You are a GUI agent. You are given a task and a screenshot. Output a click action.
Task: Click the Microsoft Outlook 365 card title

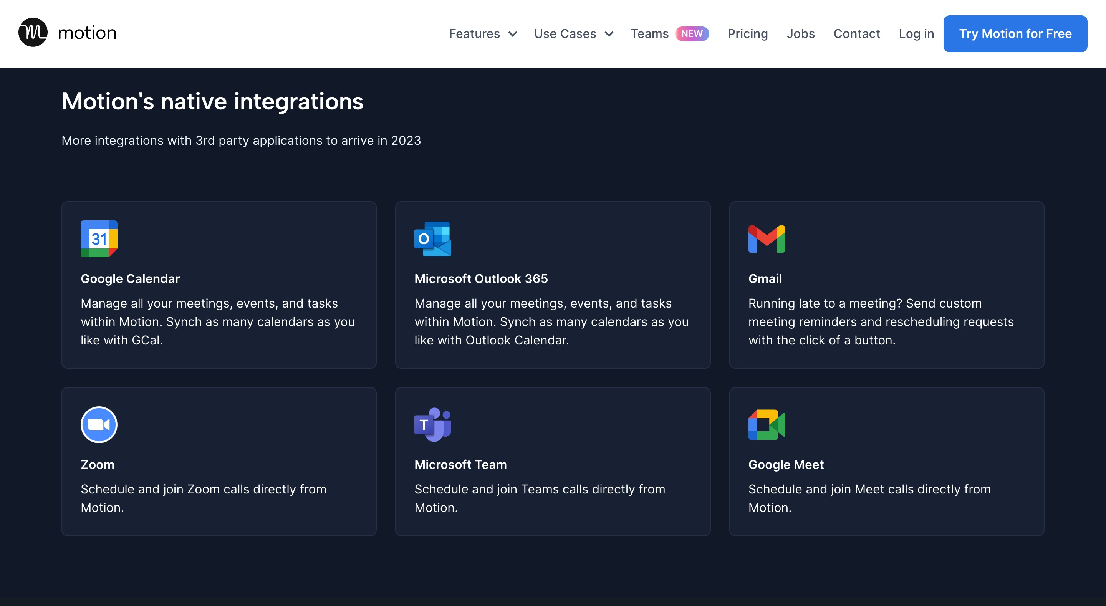click(x=481, y=279)
